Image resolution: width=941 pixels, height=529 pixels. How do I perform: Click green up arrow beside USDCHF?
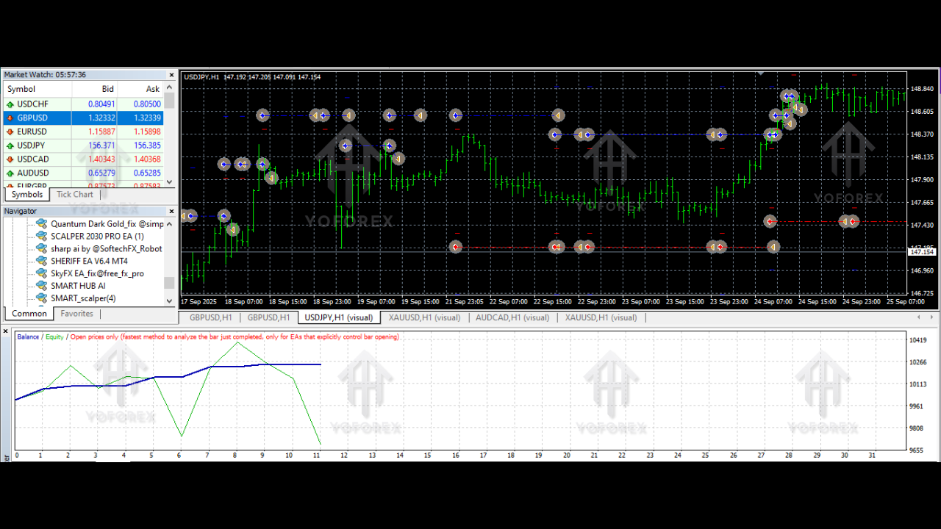(9, 104)
